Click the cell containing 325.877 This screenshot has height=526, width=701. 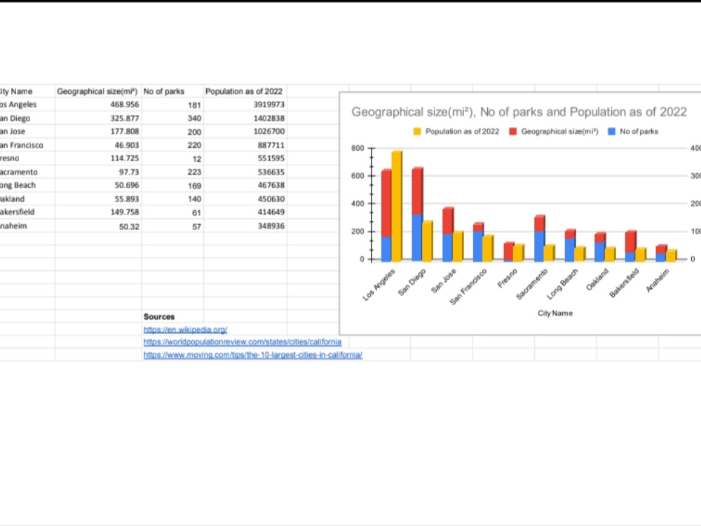98,118
